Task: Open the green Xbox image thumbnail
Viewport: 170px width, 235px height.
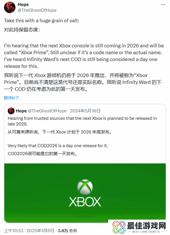Action: [x=85, y=193]
